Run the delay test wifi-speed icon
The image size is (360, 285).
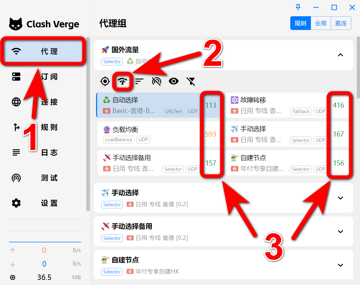tap(122, 81)
